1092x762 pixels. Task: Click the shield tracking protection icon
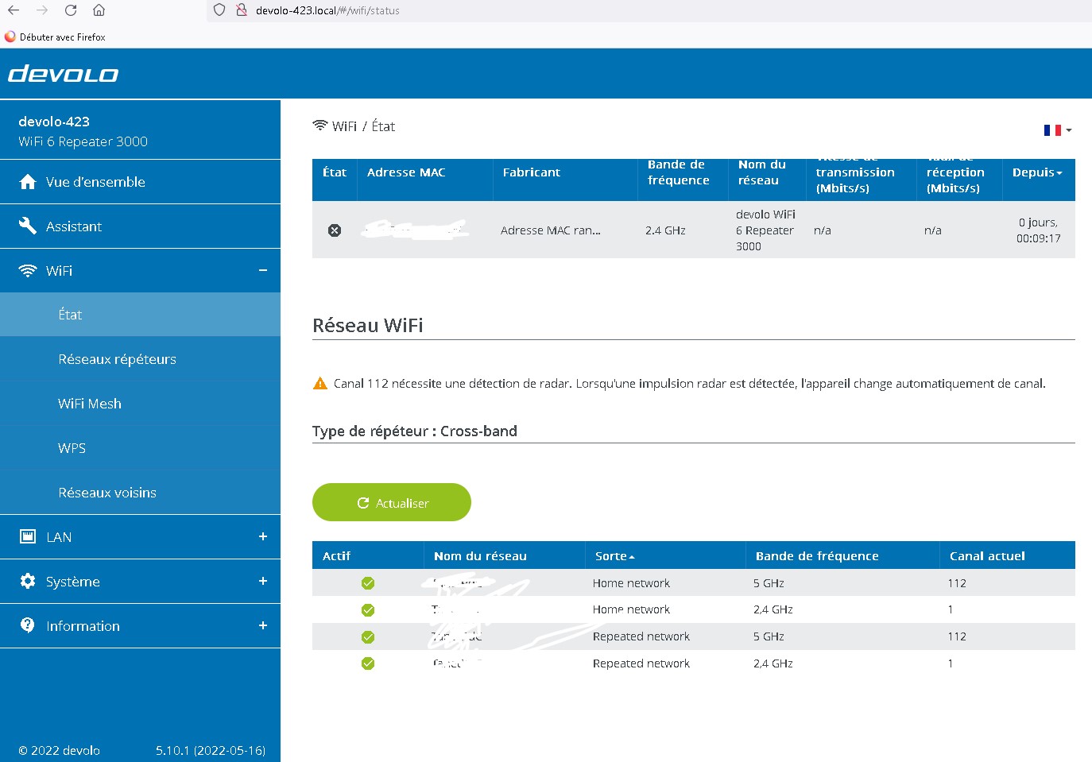point(220,10)
